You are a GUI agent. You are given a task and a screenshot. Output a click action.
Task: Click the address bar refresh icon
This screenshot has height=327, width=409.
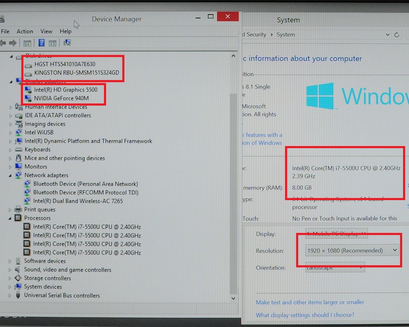pos(397,34)
